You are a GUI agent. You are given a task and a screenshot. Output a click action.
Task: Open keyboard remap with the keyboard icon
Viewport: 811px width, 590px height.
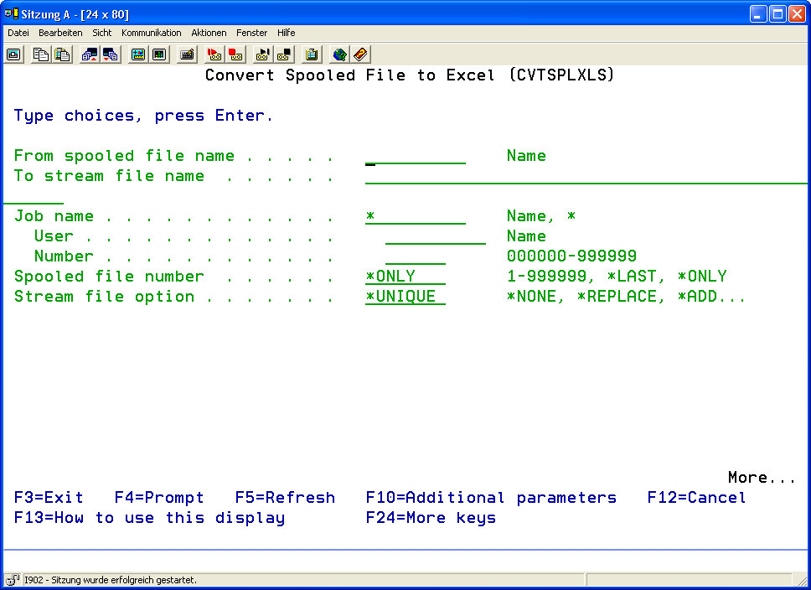(x=188, y=54)
